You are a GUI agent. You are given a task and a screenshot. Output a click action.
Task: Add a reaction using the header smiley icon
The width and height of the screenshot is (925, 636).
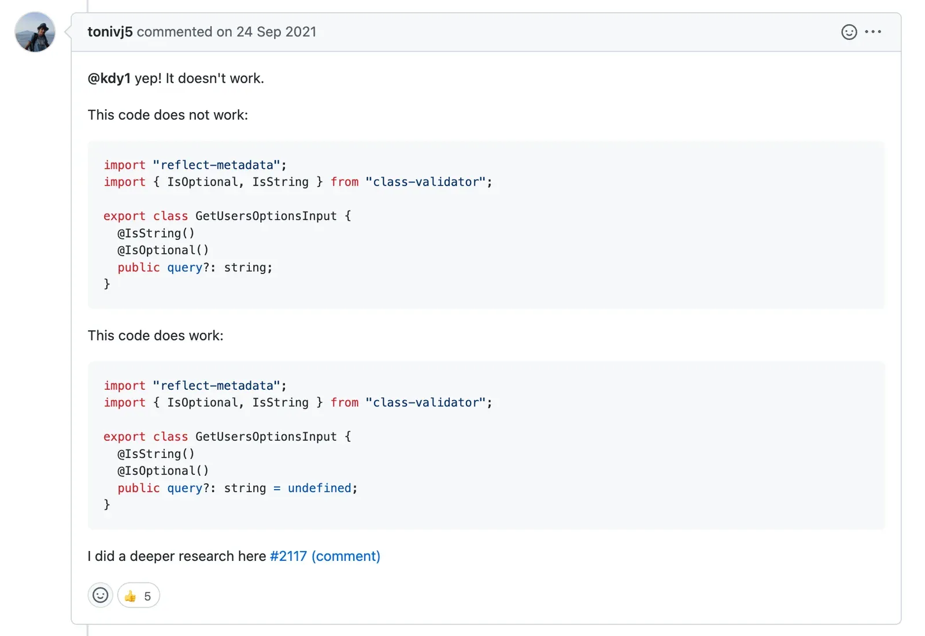point(849,32)
